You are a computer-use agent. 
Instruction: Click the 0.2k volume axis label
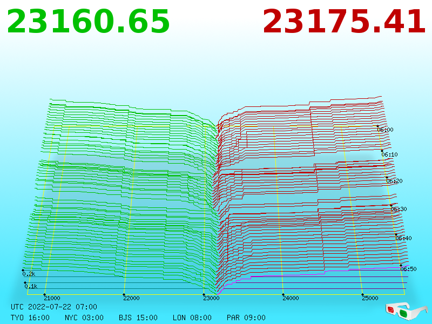coord(29,274)
